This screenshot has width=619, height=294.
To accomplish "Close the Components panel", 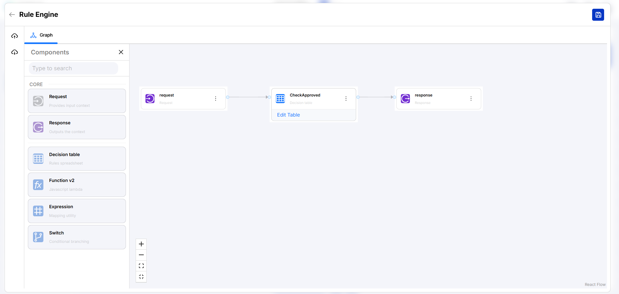I will (x=121, y=52).
